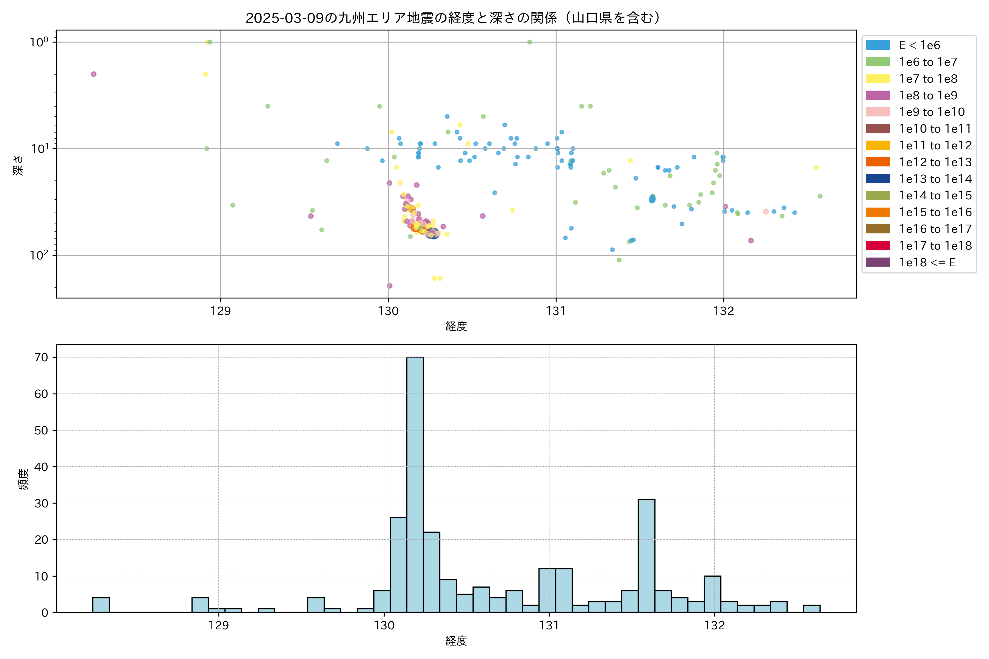Screen dimensions: 989x659
Task: Click the tallest histogram bar near 130
Action: (415, 483)
